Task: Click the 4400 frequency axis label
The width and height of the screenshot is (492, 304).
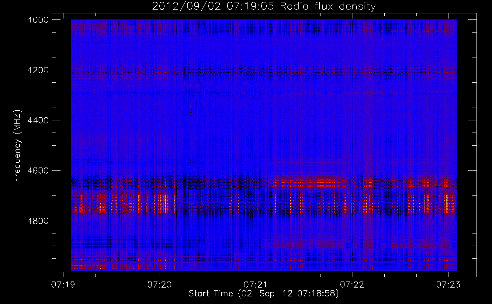Action: click(38, 120)
